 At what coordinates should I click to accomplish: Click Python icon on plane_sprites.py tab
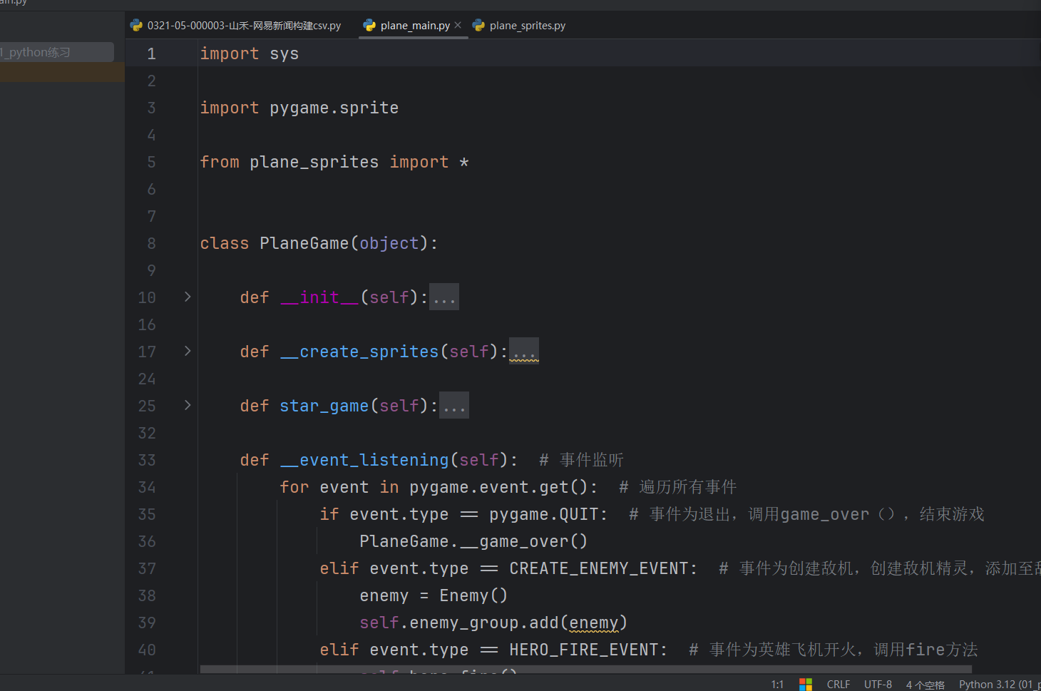click(478, 26)
